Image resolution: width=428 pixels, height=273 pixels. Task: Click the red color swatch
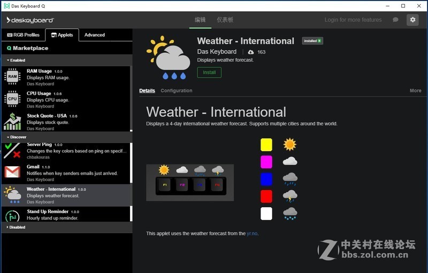266,196
